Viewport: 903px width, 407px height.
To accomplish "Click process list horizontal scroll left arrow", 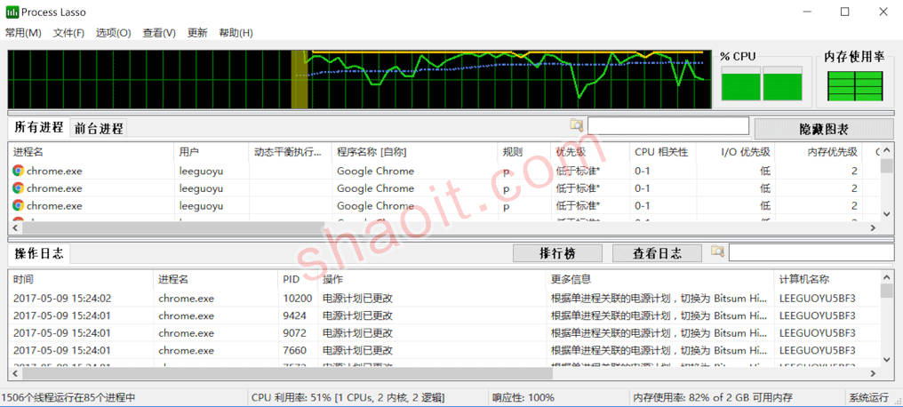I will pos(15,228).
